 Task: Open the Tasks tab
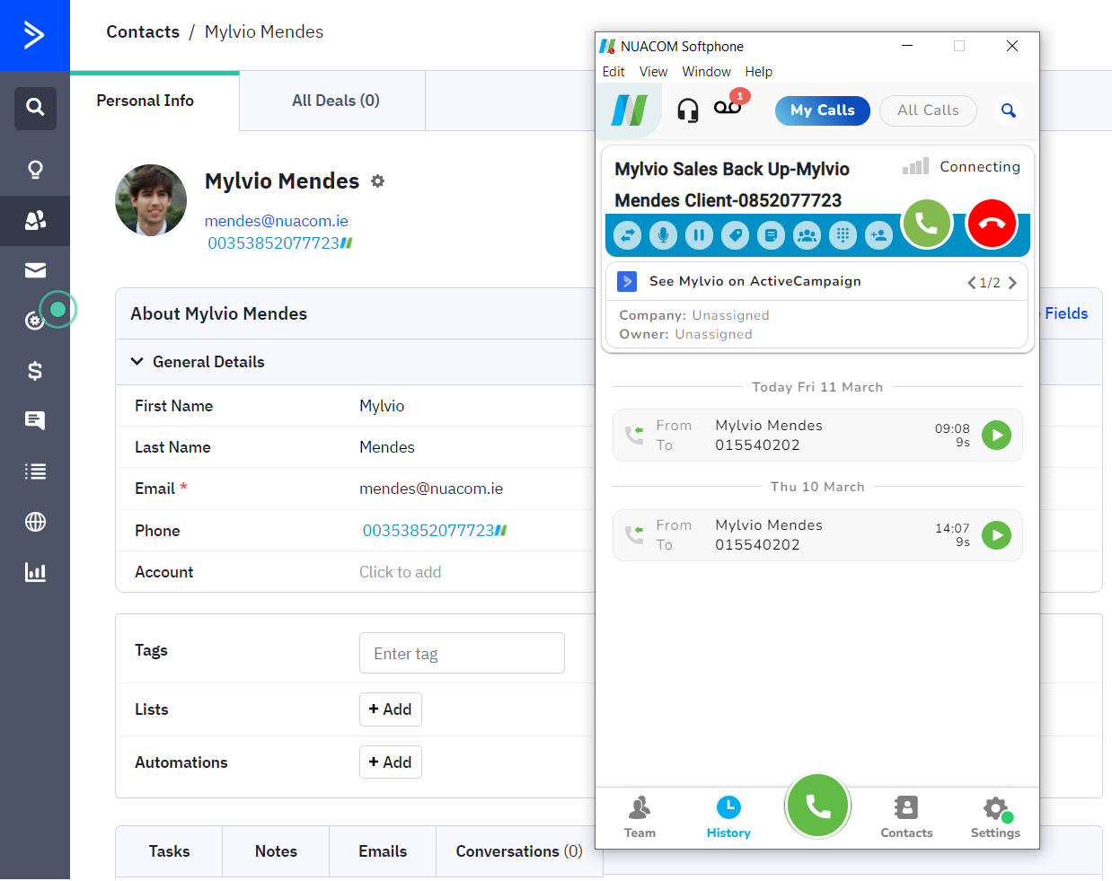tap(169, 851)
